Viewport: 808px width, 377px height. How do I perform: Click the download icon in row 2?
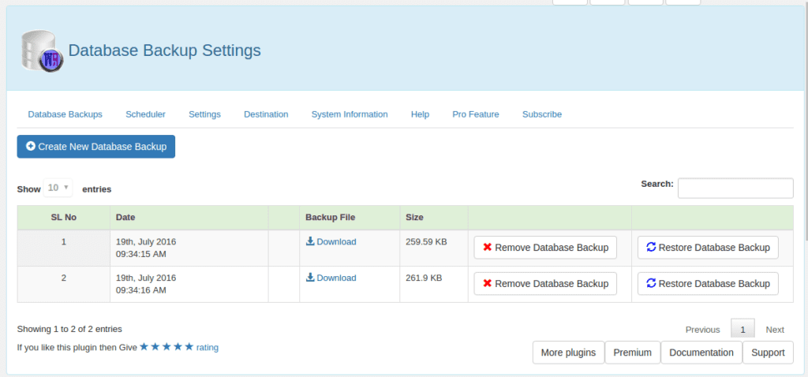310,278
